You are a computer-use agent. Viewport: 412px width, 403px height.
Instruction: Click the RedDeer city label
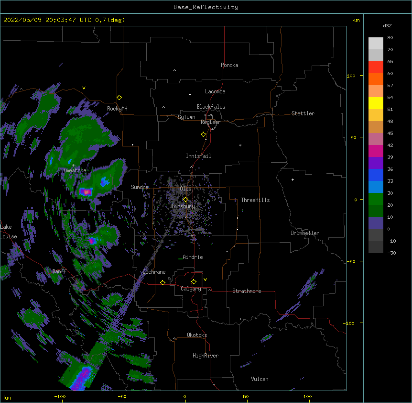click(210, 122)
